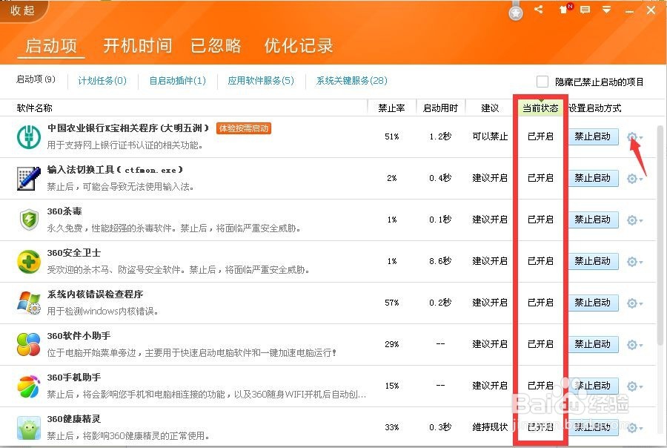Viewport: 667px width, 448px height.
Task: Click 禁止启动 for 输入法切换工具 ctfmon
Action: (x=593, y=178)
